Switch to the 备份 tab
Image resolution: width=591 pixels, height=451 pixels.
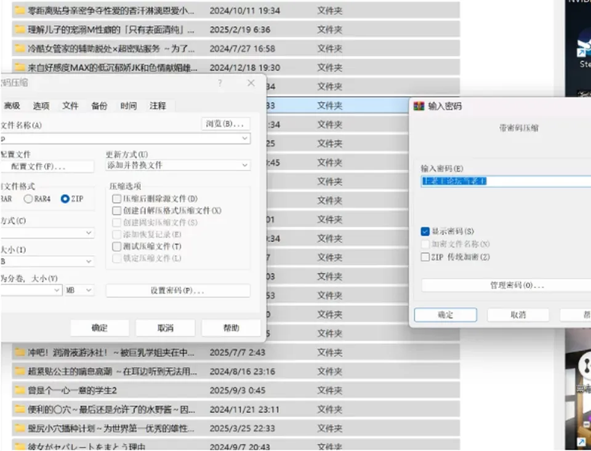pyautogui.click(x=99, y=106)
